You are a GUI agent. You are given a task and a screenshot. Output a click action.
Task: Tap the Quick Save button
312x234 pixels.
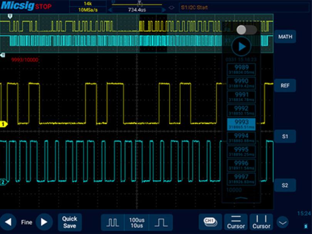[x=70, y=222]
